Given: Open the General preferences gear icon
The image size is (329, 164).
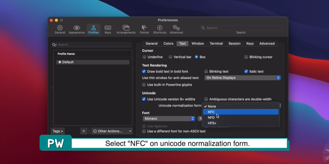Looking at the screenshot, I should (60, 28).
